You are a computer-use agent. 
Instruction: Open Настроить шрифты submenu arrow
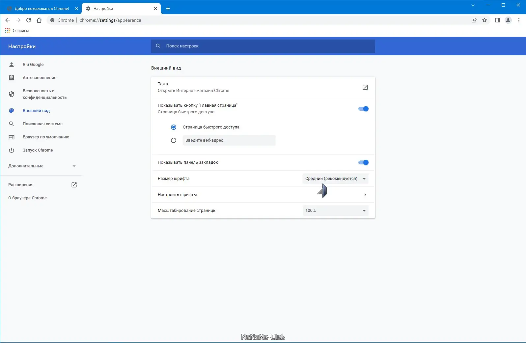coord(365,195)
